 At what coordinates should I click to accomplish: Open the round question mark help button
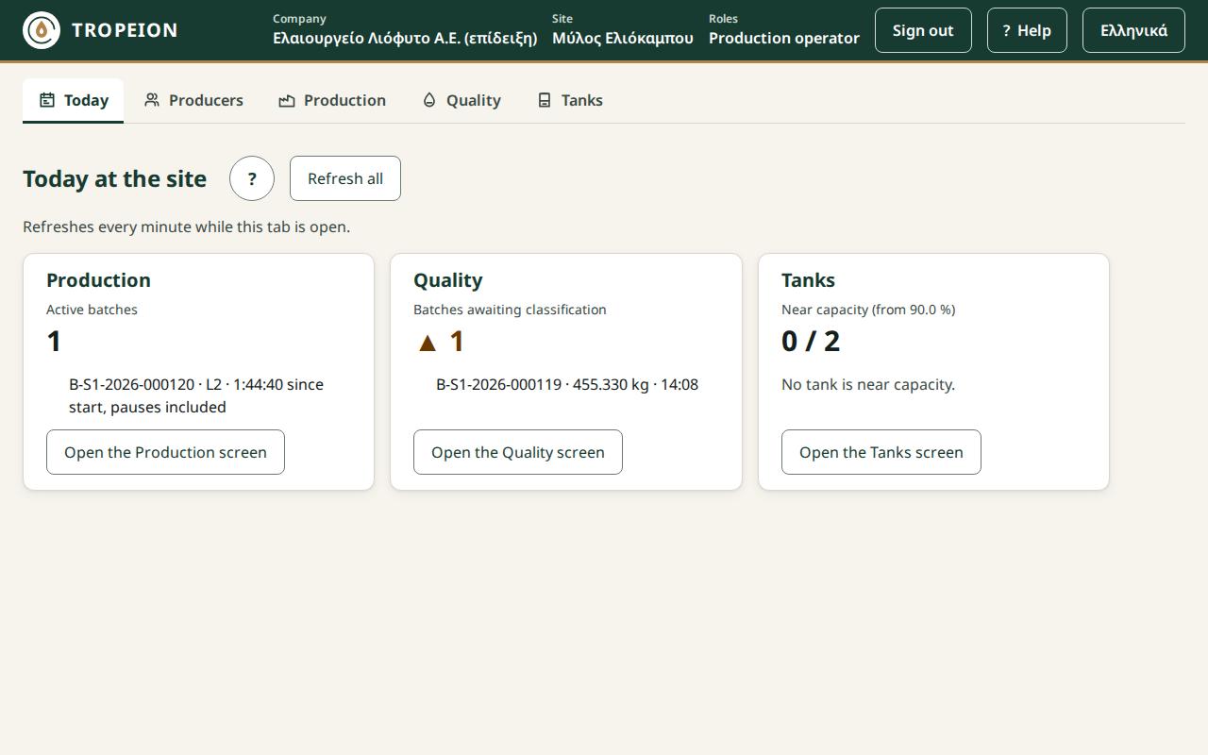pyautogui.click(x=252, y=178)
